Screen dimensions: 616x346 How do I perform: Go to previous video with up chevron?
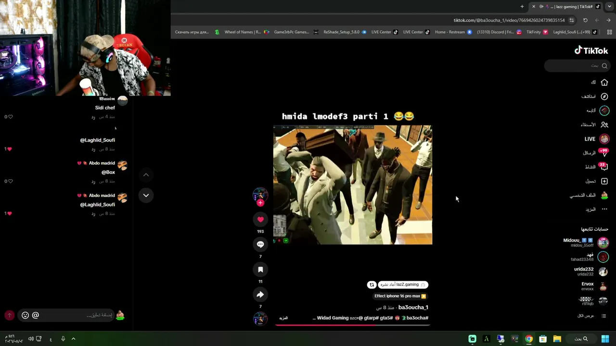146,175
